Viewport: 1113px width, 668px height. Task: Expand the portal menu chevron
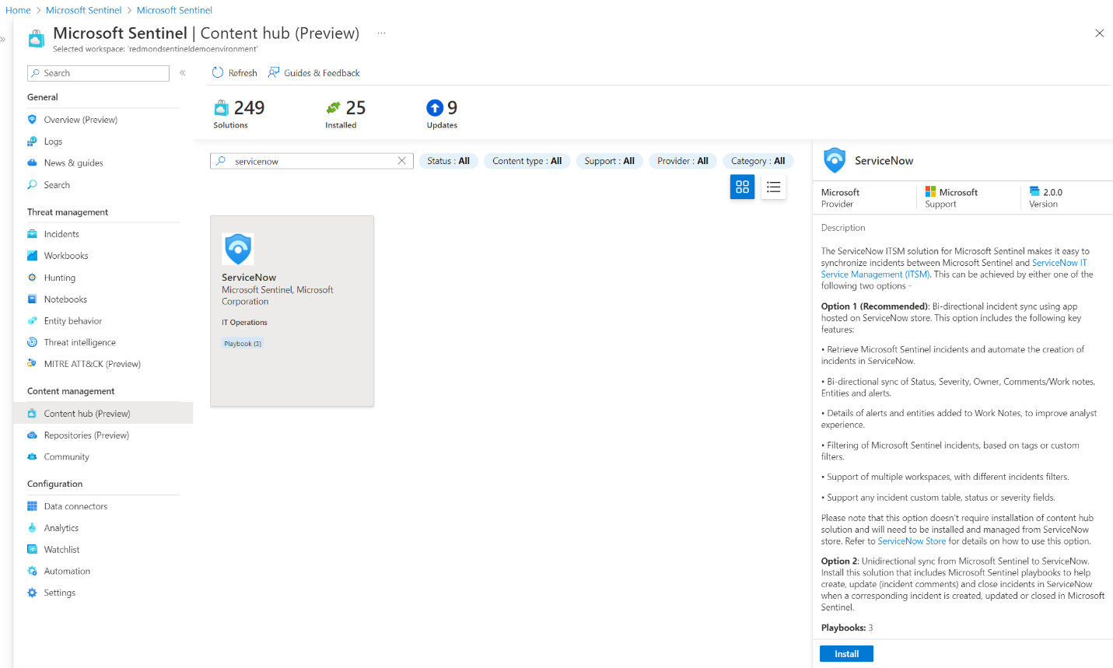(x=3, y=39)
